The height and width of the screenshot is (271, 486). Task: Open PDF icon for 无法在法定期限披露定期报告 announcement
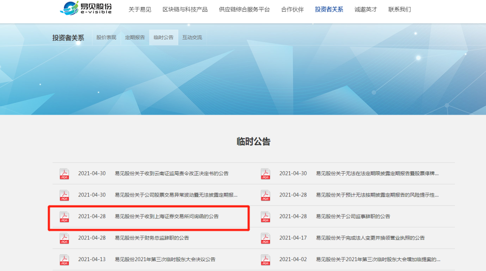tap(265, 174)
